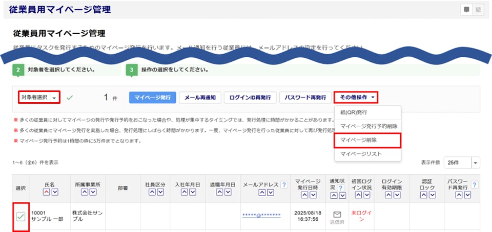Image resolution: width=492 pixels, height=232 pixels.
Task: Click the envelope 送信済 notification status icon
Action: 337,215
